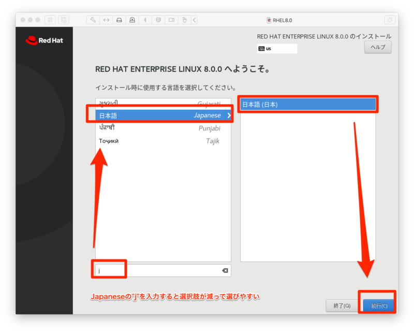Open the snapshot button in VM toolbar
The image size is (414, 333).
coord(64,20)
